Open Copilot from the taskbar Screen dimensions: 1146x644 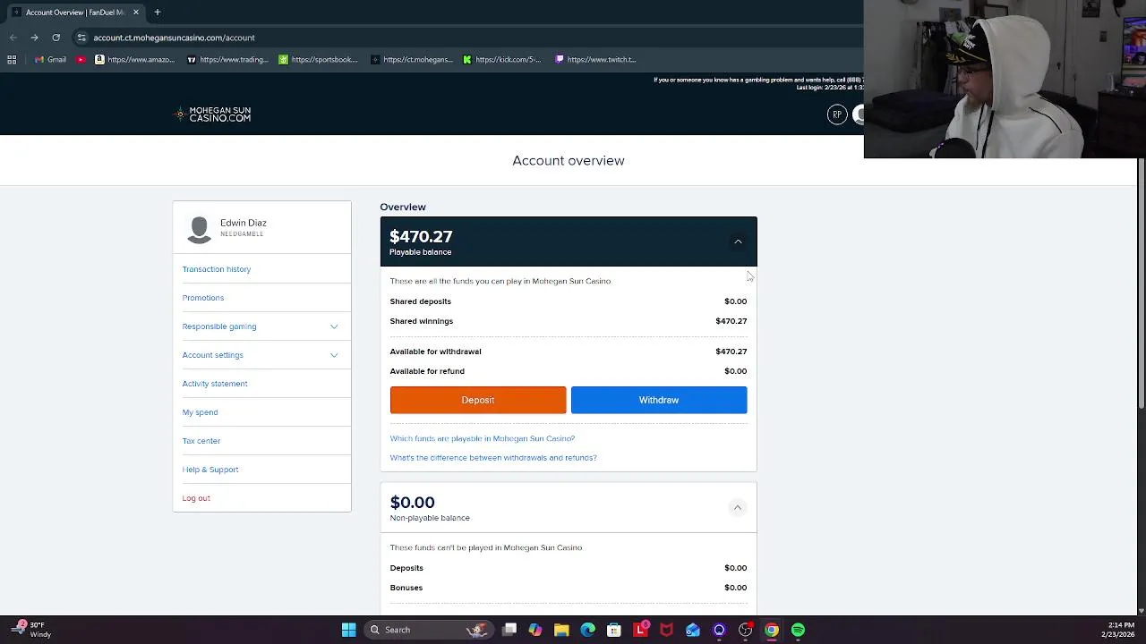(x=535, y=630)
